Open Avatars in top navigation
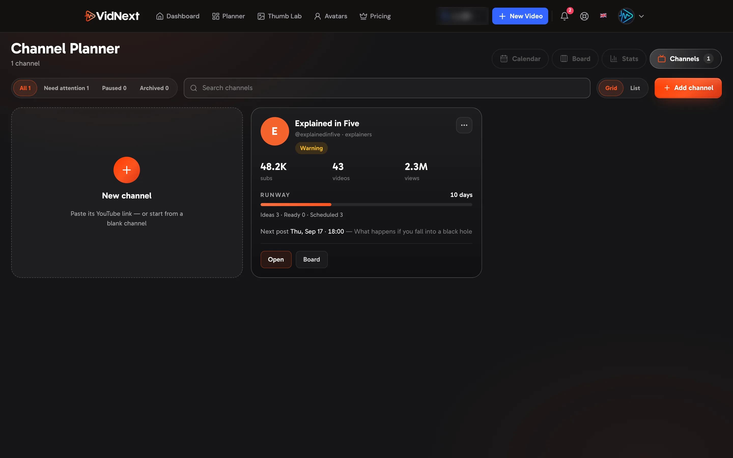Viewport: 733px width, 458px height. coord(330,16)
